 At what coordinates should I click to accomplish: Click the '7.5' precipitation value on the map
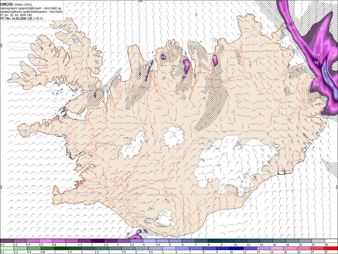(325, 71)
